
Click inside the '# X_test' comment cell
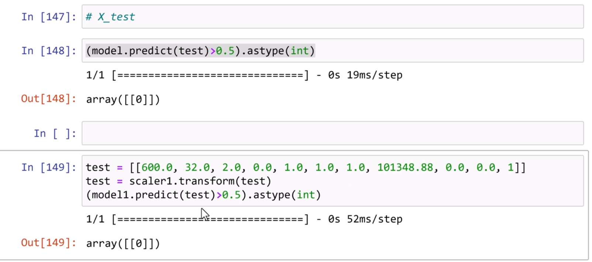point(332,17)
